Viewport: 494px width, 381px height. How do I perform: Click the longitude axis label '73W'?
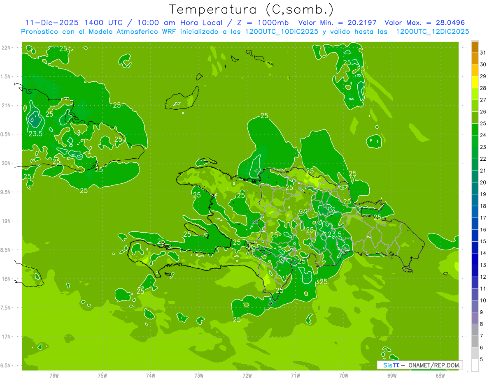(199, 376)
